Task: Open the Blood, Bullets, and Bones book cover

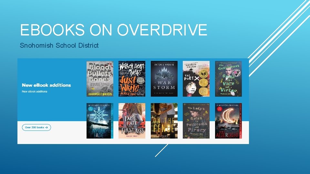Action: [100, 79]
